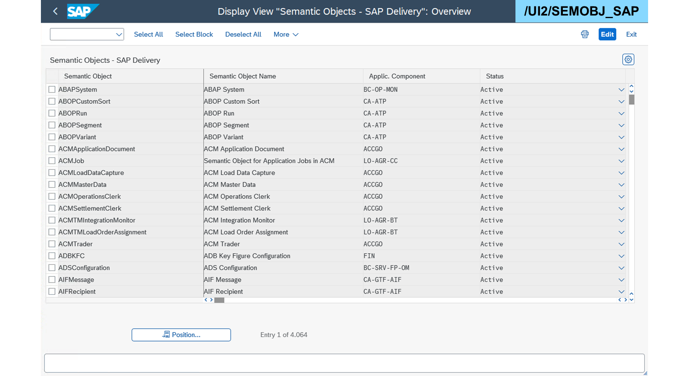
Task: Open the Position... button
Action: tap(181, 335)
